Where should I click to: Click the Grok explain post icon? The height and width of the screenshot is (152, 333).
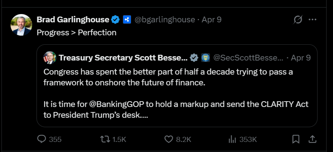298,19
